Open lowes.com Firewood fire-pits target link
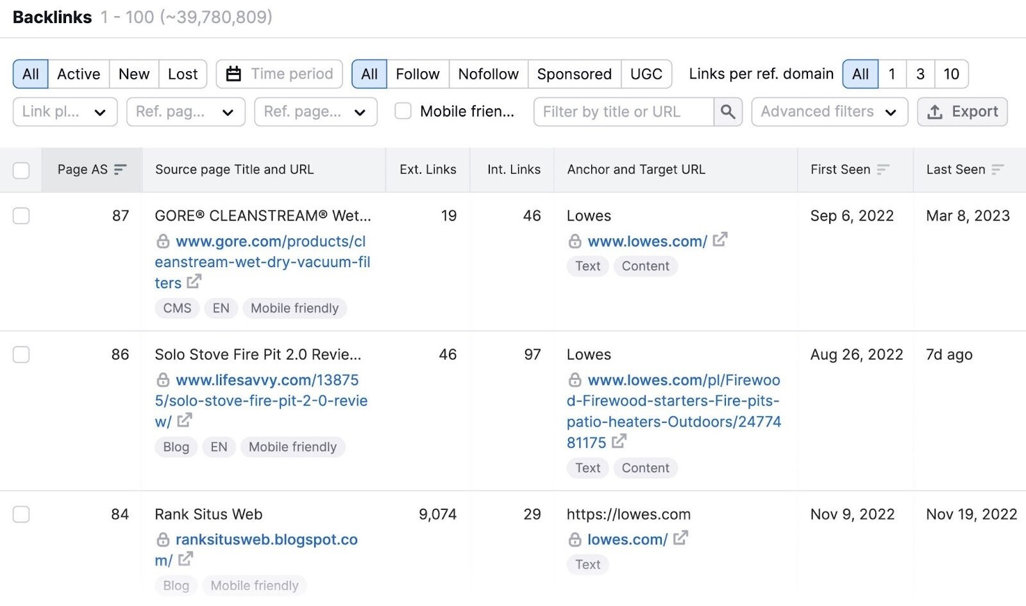Screen dimensions: 1026x606 tap(673, 411)
